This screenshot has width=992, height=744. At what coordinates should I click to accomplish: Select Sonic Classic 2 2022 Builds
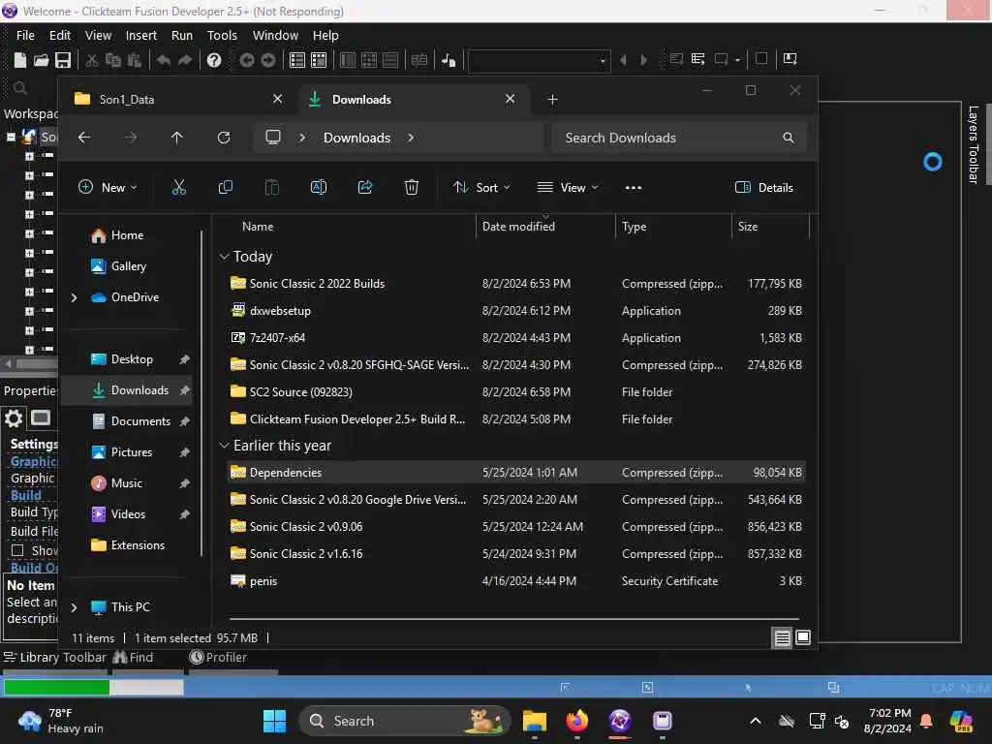pyautogui.click(x=515, y=284)
